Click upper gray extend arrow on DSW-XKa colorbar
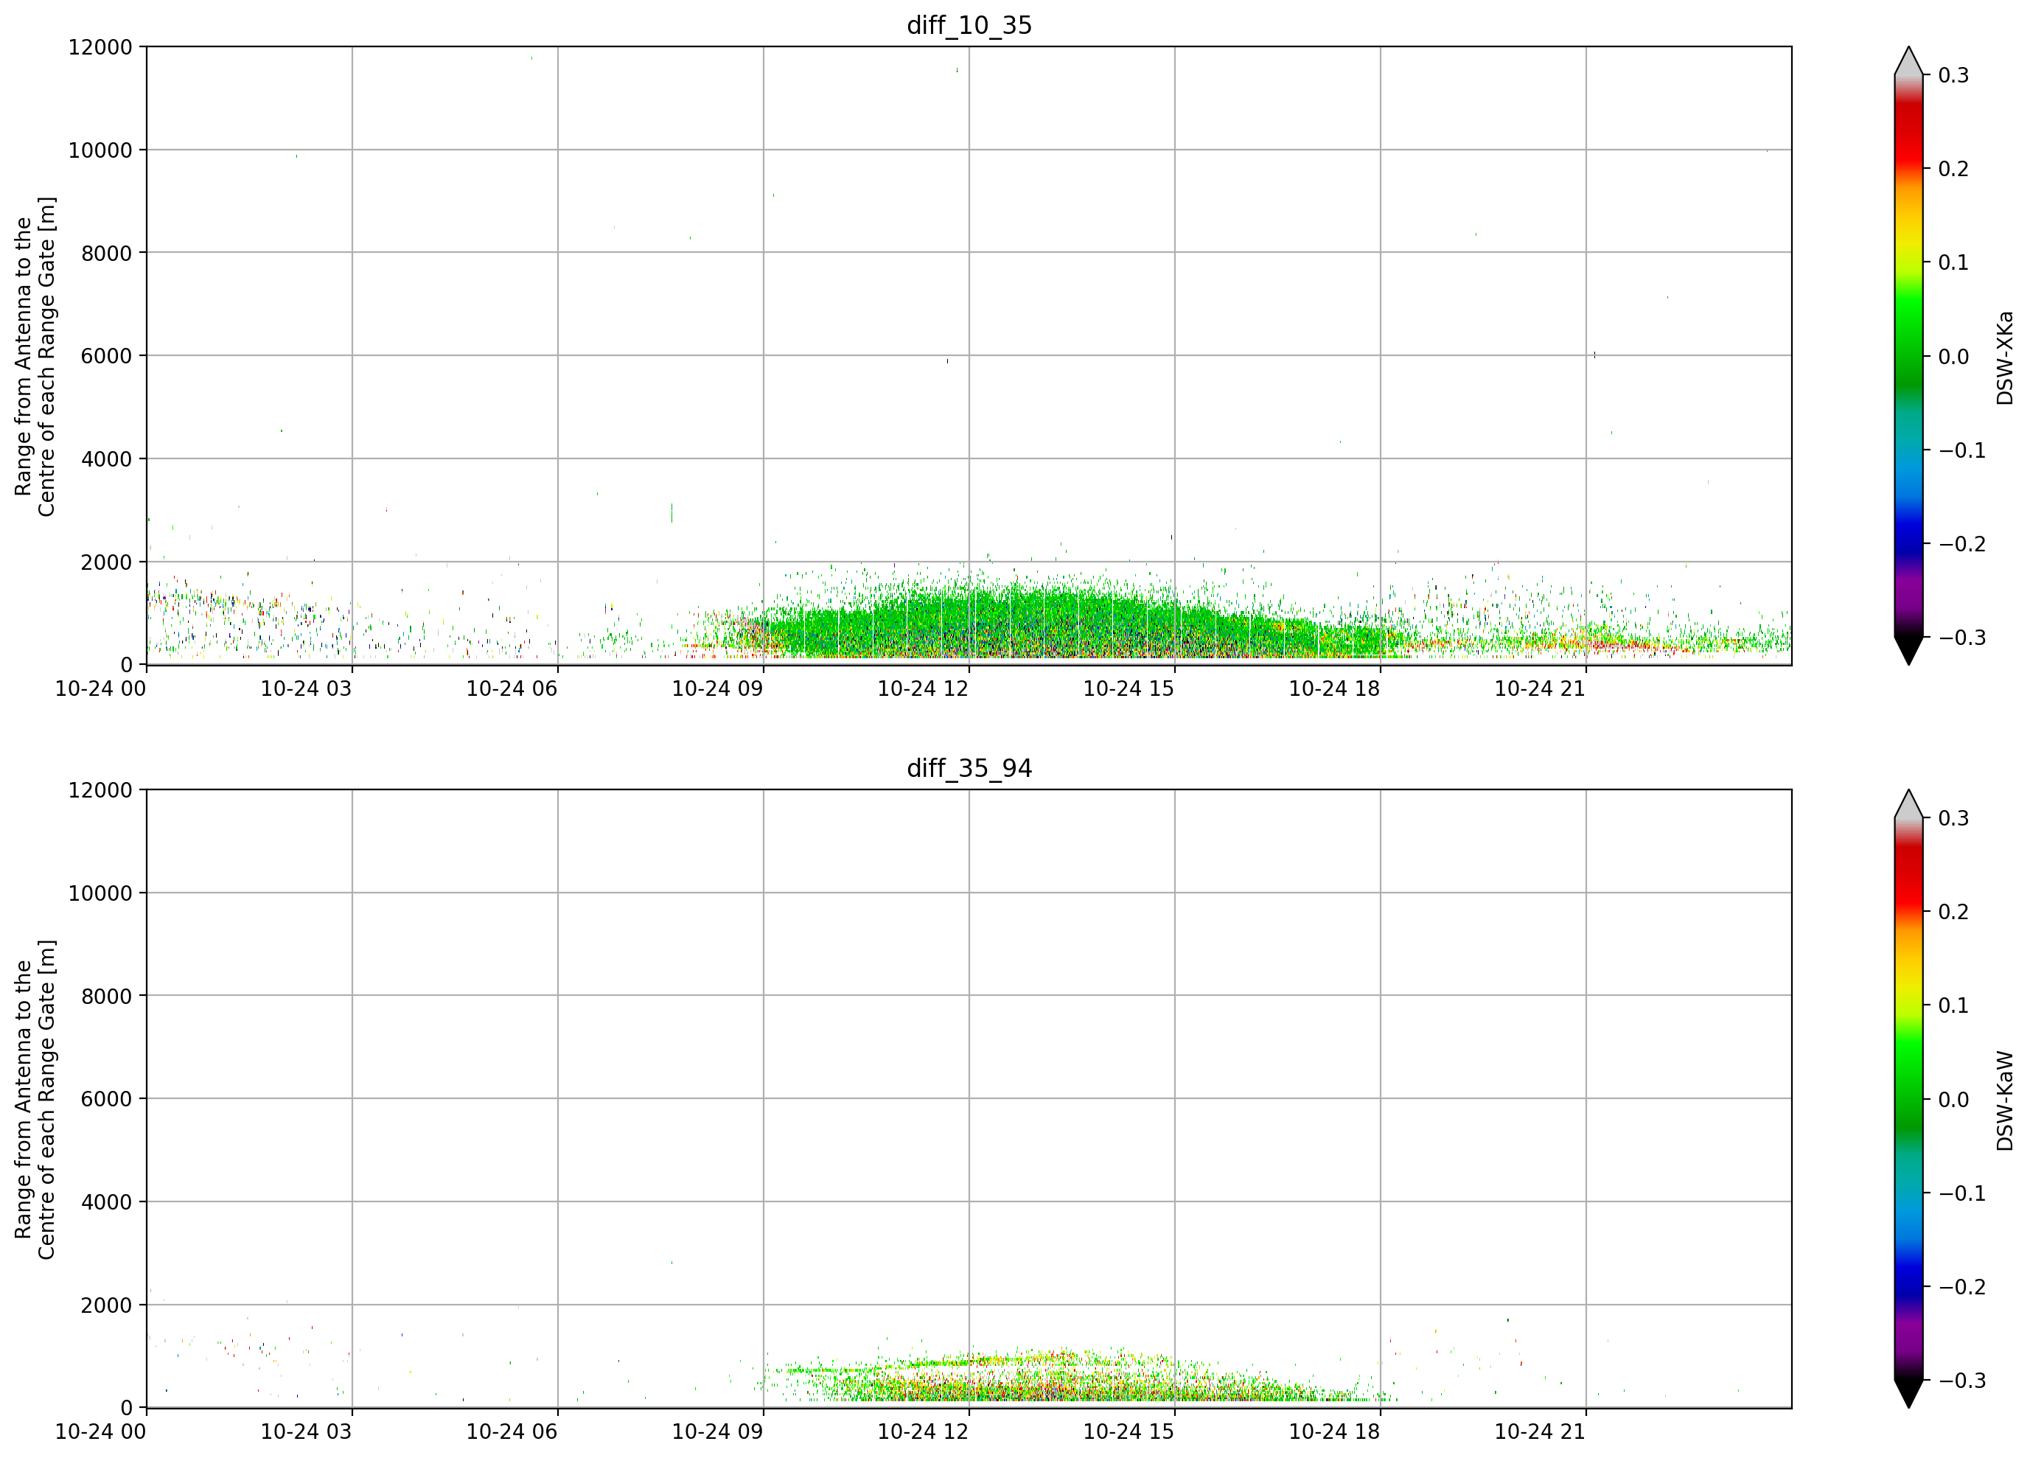2030x1458 pixels. pyautogui.click(x=1908, y=61)
